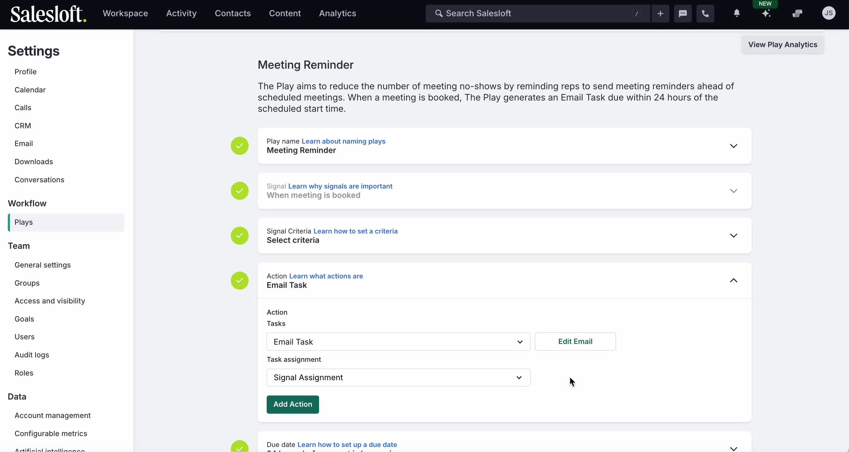Open Conversations settings
849x452 pixels.
(x=39, y=180)
